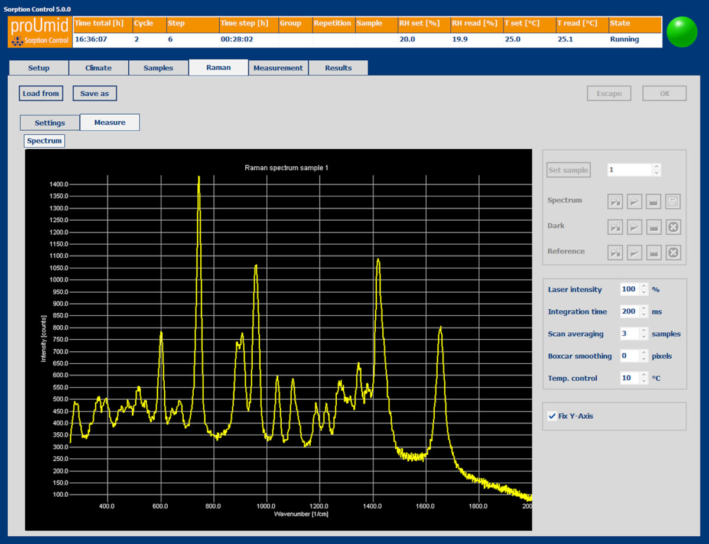Click the Spectrum row play icon
This screenshot has width=709, height=544.
635,202
